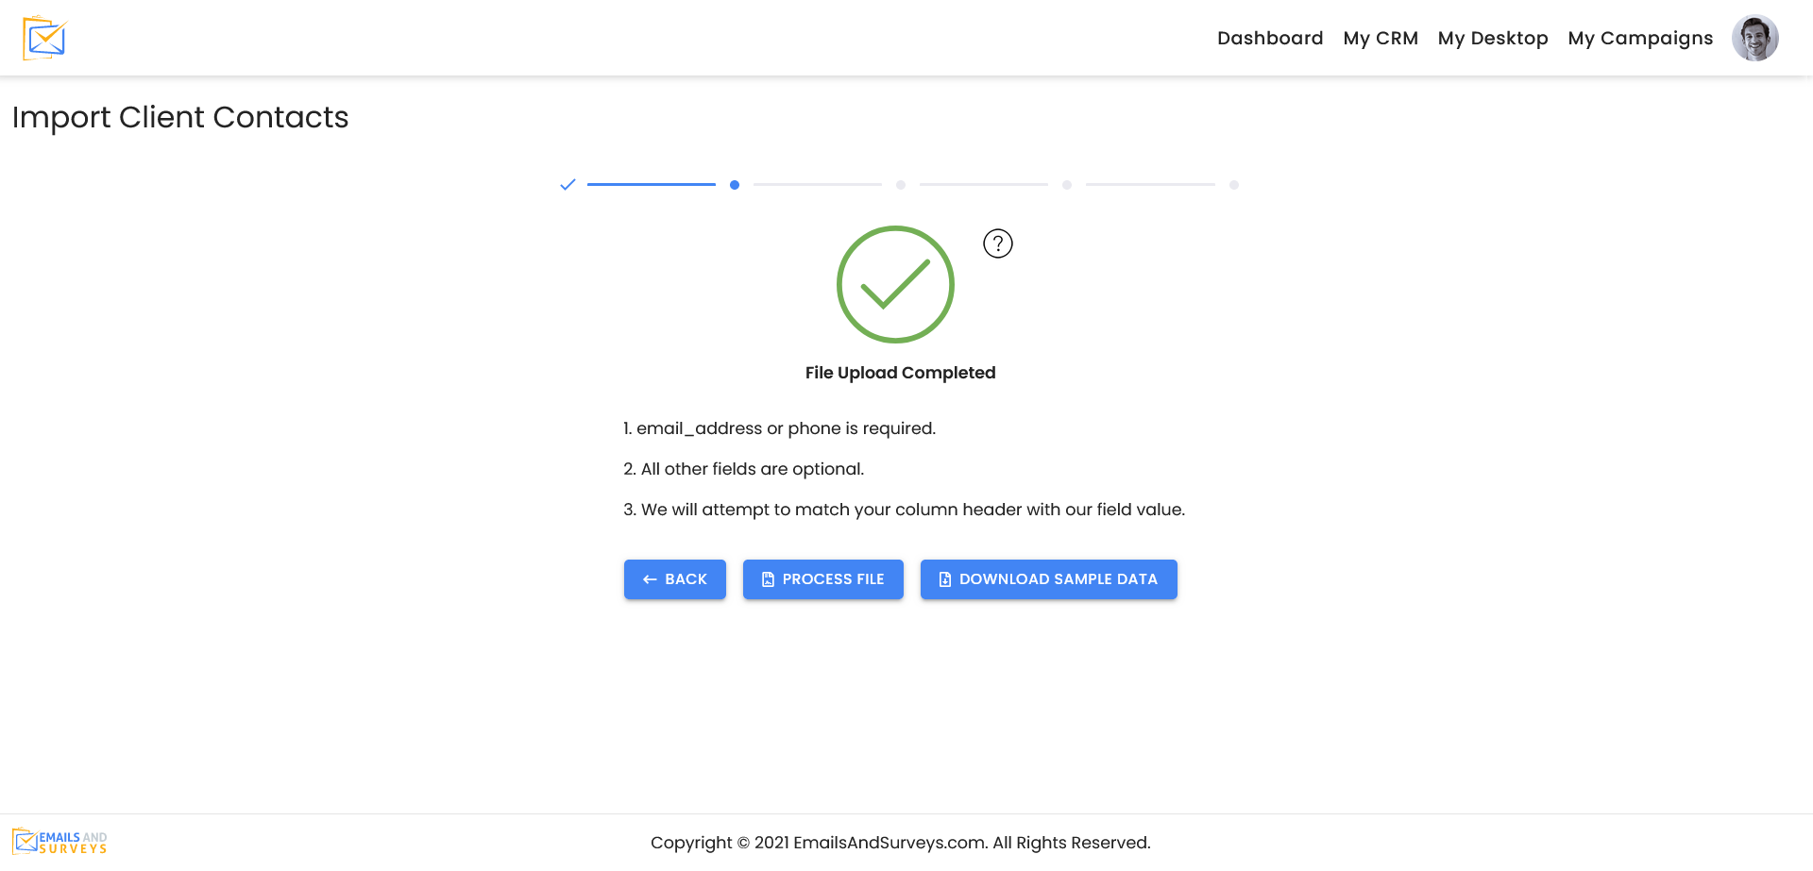
Task: Click the blue completed progress bar segment
Action: (651, 184)
